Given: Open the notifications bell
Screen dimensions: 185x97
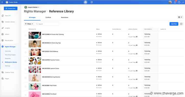Looking at the screenshot, I should [175, 2].
